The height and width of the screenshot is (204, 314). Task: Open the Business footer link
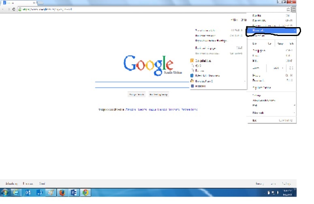pos(28,183)
